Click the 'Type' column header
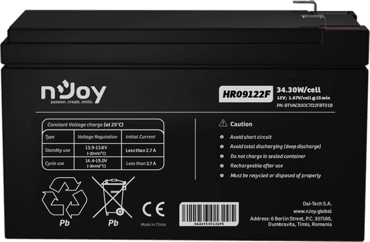 click(x=50, y=137)
